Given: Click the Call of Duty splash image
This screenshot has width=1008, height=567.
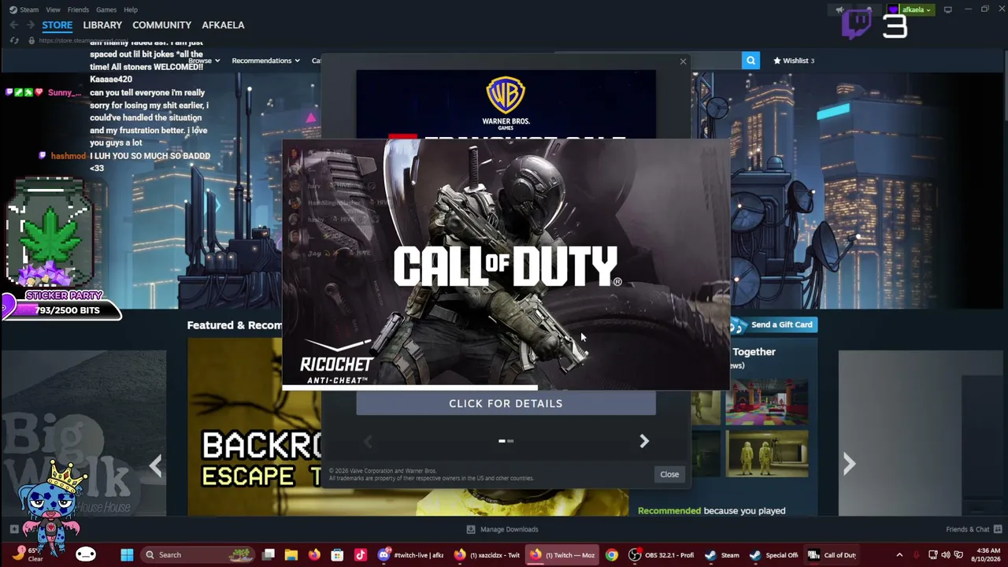Looking at the screenshot, I should point(506,265).
